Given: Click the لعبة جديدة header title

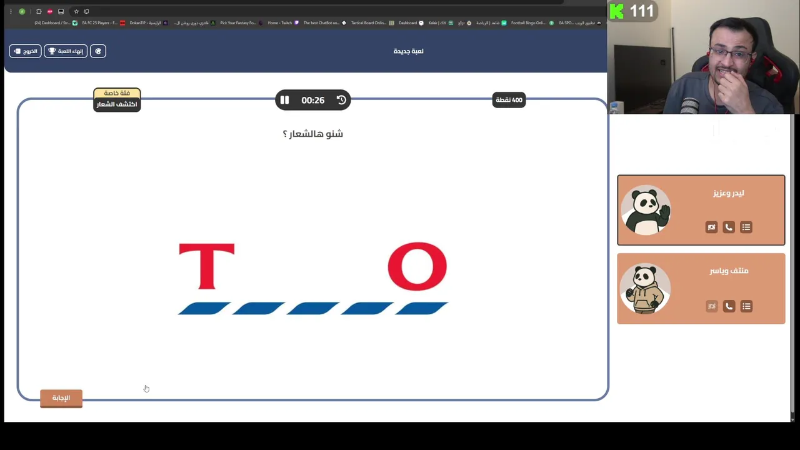Looking at the screenshot, I should 408,51.
